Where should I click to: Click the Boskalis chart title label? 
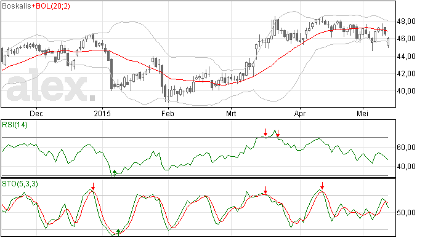pos(17,6)
